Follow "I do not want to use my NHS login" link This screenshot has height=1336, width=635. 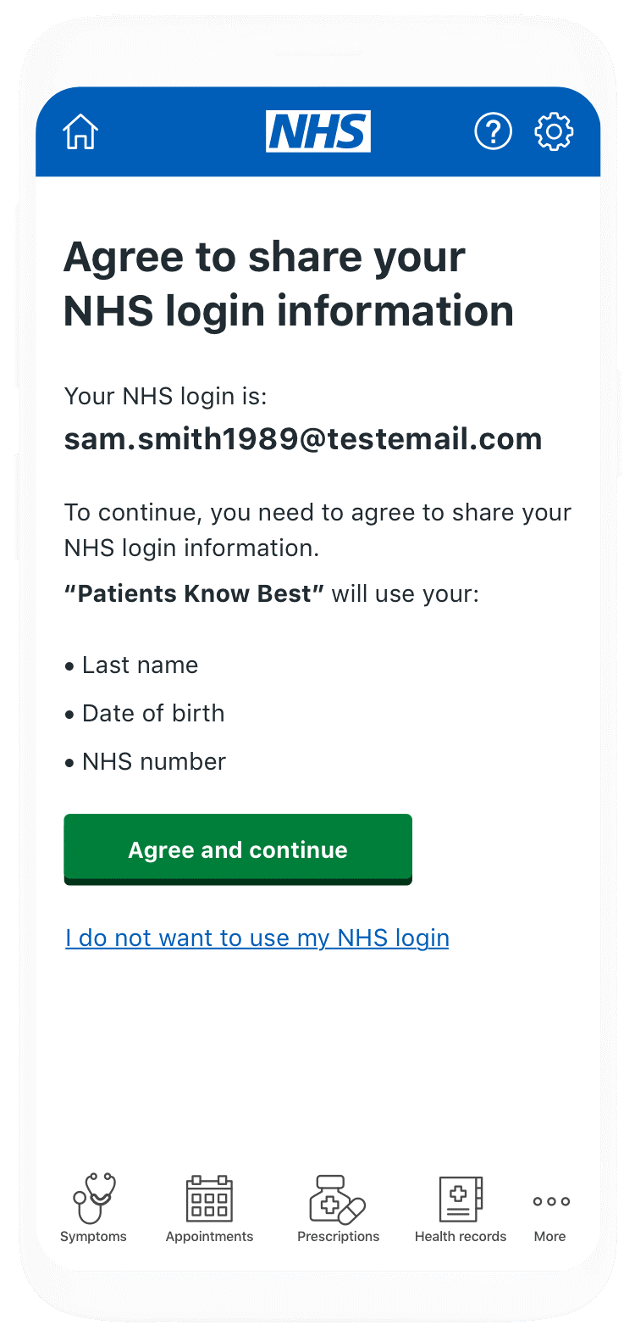257,938
